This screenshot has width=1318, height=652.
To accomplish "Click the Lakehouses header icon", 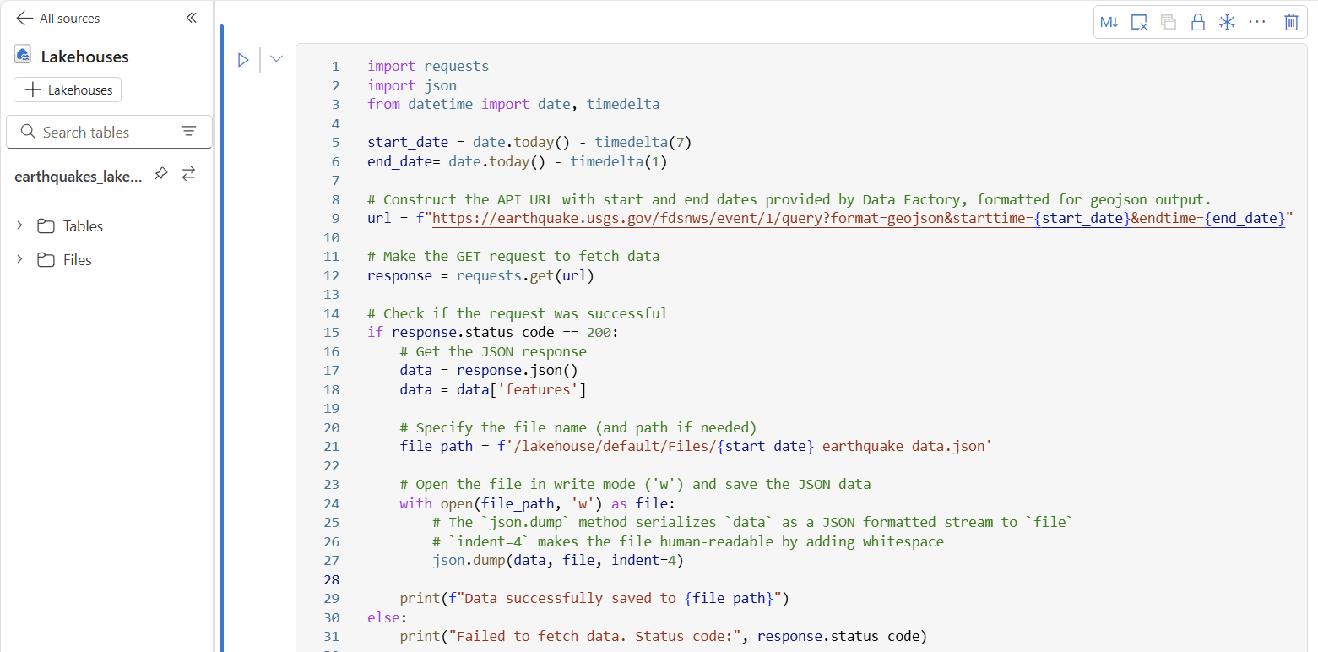I will [x=23, y=56].
